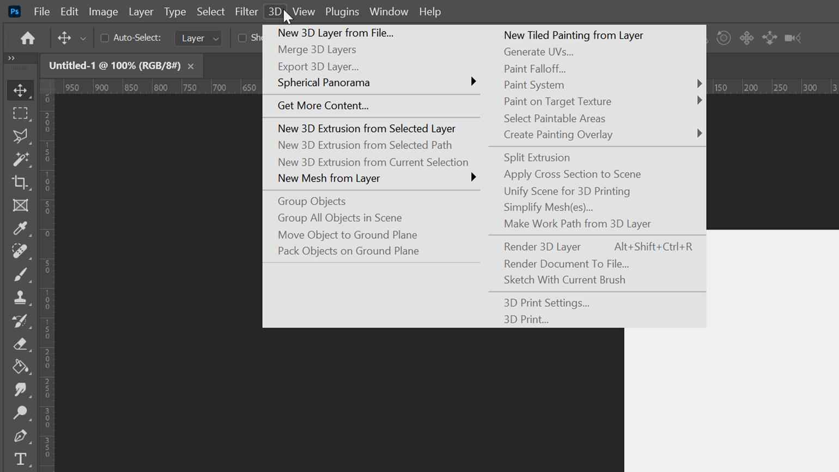This screenshot has height=472, width=839.
Task: Open the Image menu
Action: tap(103, 11)
